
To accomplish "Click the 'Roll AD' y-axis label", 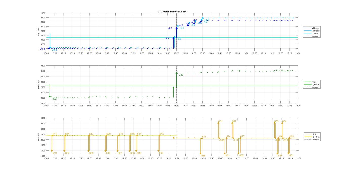I will 39,137.
